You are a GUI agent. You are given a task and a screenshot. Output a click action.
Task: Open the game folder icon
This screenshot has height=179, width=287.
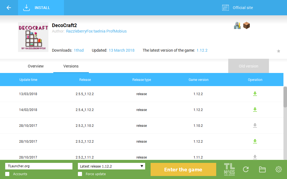tap(262, 169)
